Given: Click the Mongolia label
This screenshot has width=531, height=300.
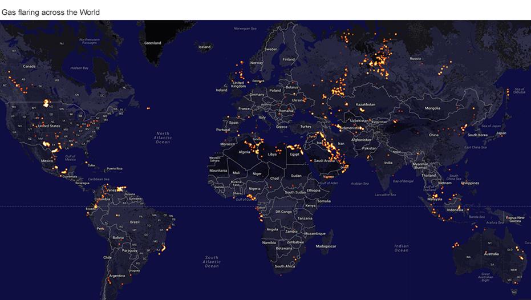Looking at the screenshot, I should (432, 108).
